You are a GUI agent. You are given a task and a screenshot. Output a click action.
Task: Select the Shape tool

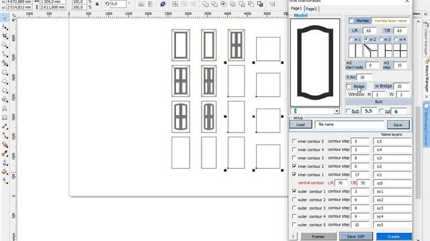tap(5, 27)
